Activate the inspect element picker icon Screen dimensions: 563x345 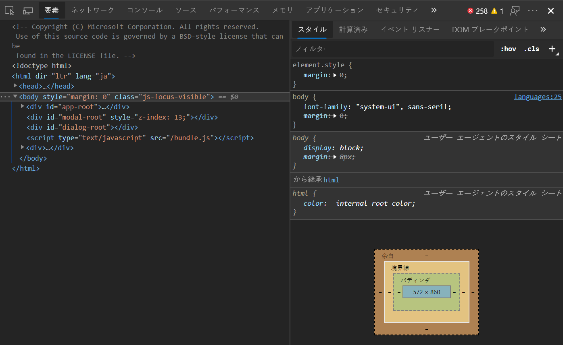pos(10,10)
